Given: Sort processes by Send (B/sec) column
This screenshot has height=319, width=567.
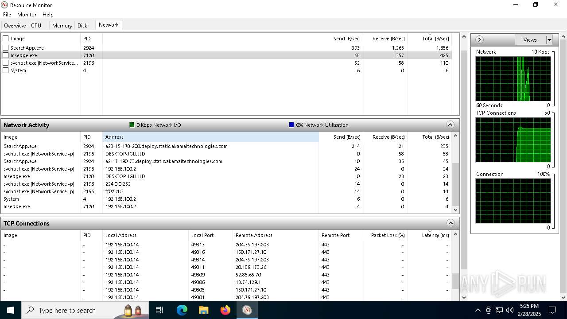Looking at the screenshot, I should coord(340,39).
